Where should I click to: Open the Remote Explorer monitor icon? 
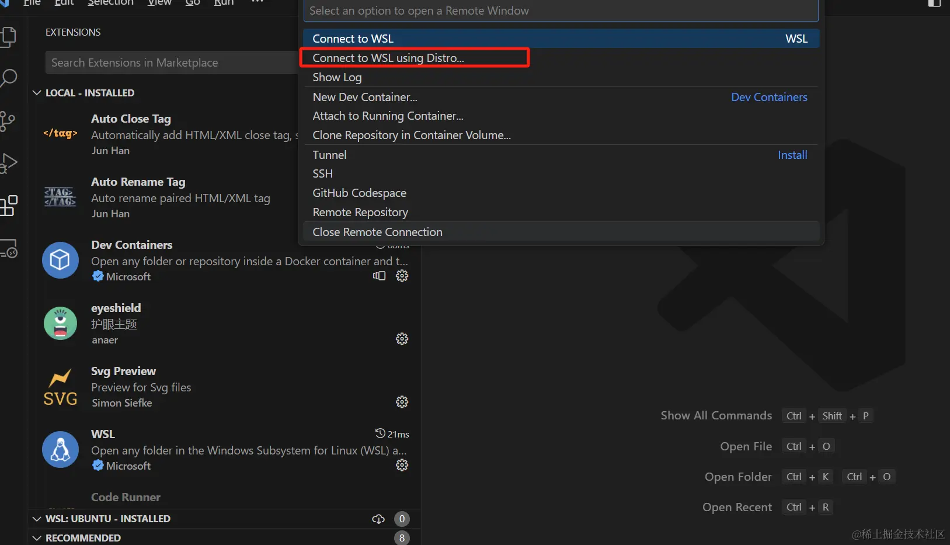click(x=8, y=248)
